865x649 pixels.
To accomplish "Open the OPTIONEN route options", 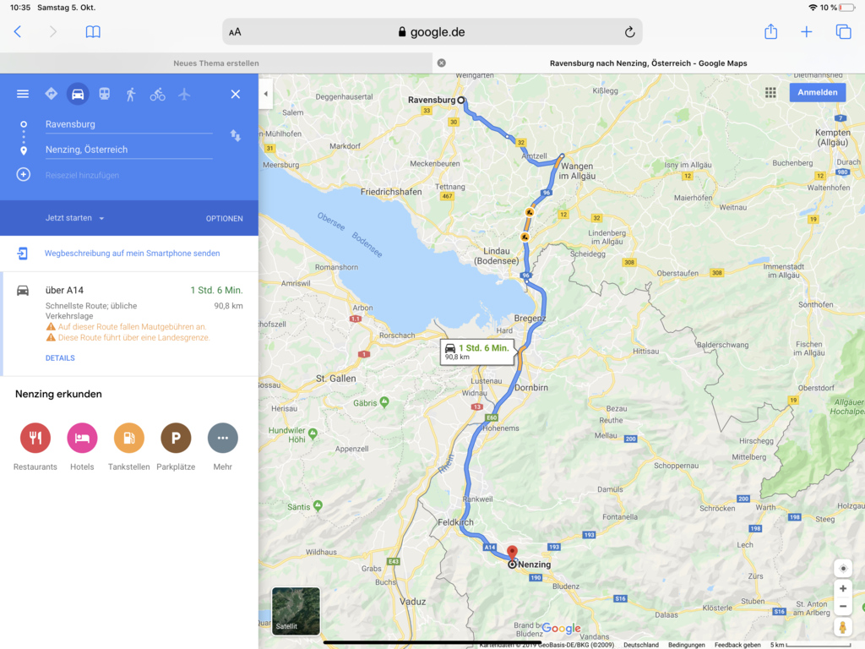I will coord(225,219).
